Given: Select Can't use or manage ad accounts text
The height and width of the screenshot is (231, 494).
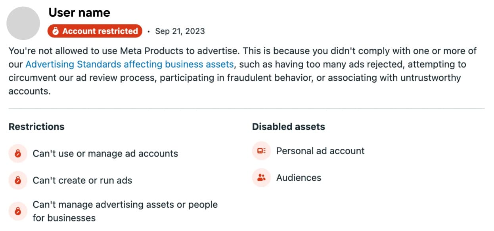Looking at the screenshot, I should pyautogui.click(x=105, y=154).
